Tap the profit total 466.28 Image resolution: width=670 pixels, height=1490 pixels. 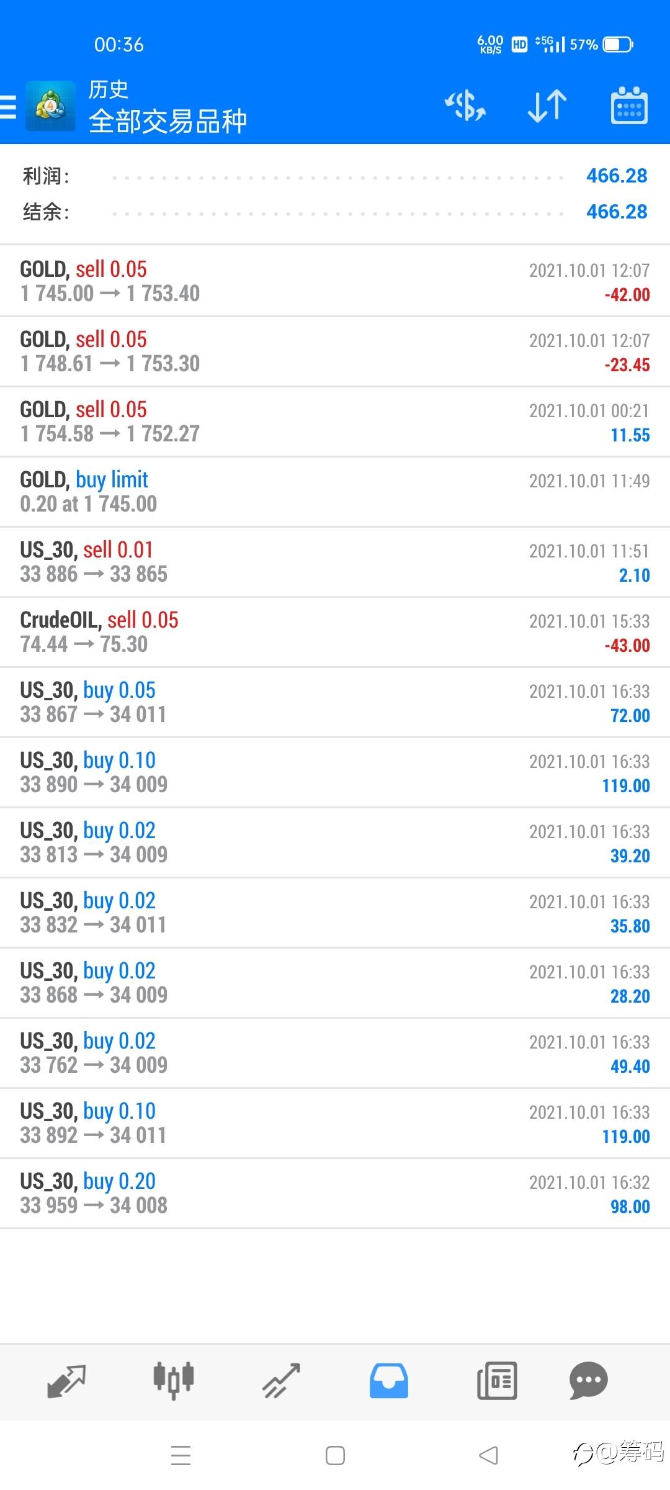pos(616,176)
